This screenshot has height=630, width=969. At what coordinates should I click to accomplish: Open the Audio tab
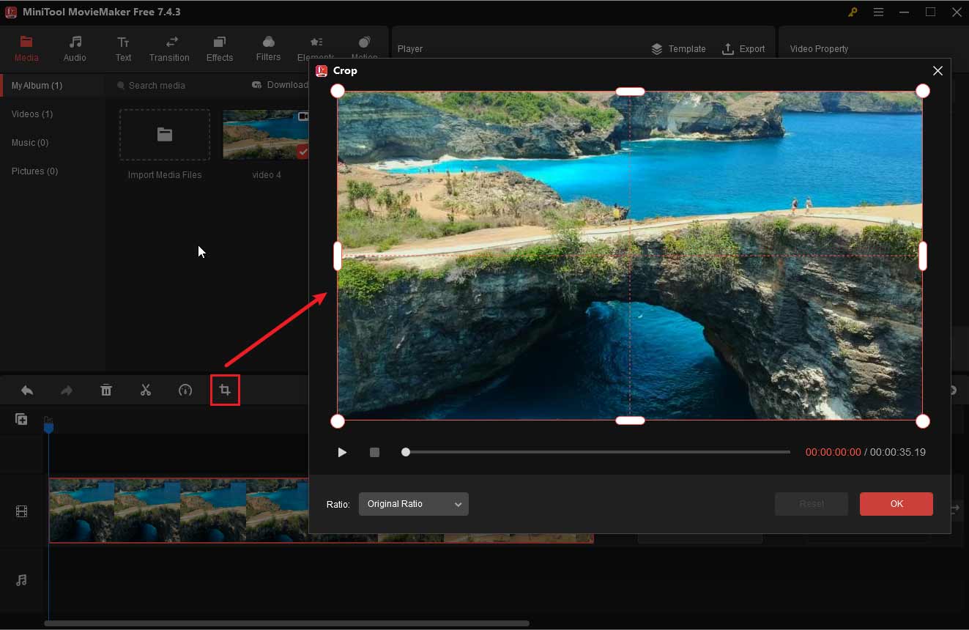[x=75, y=48]
